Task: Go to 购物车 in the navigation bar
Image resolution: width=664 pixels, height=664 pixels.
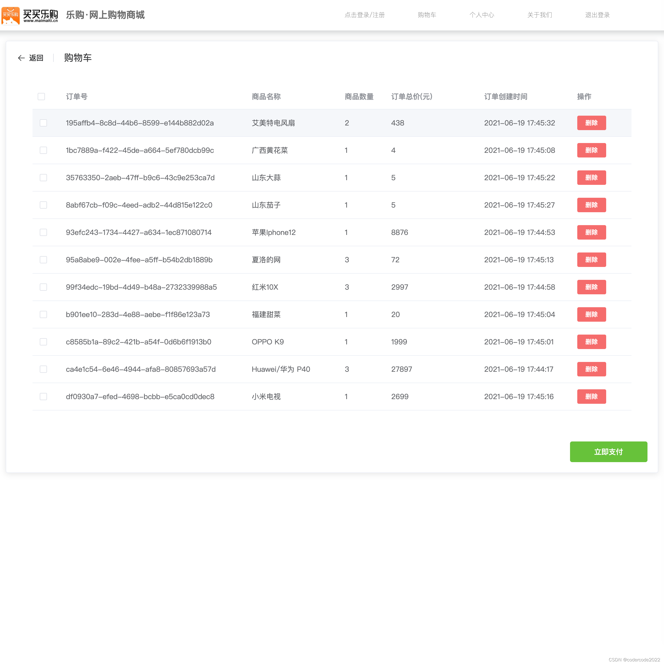Action: pos(427,15)
